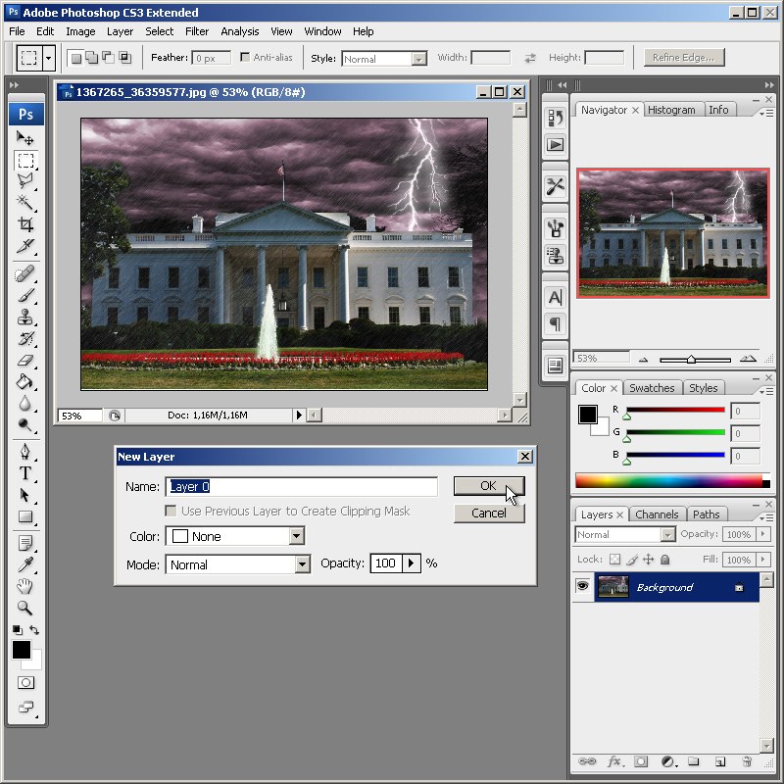
Task: Create new layer from Layers panel footer
Action: pos(720,761)
